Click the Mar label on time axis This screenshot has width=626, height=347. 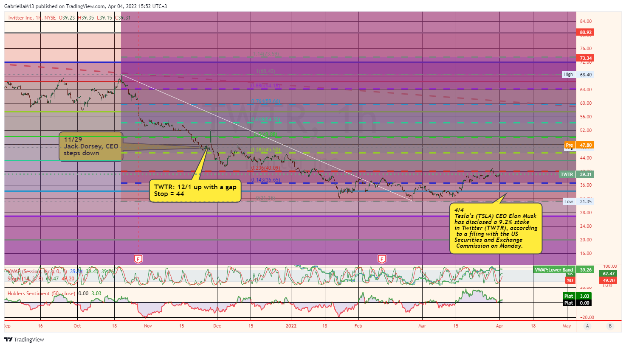coord(422,326)
